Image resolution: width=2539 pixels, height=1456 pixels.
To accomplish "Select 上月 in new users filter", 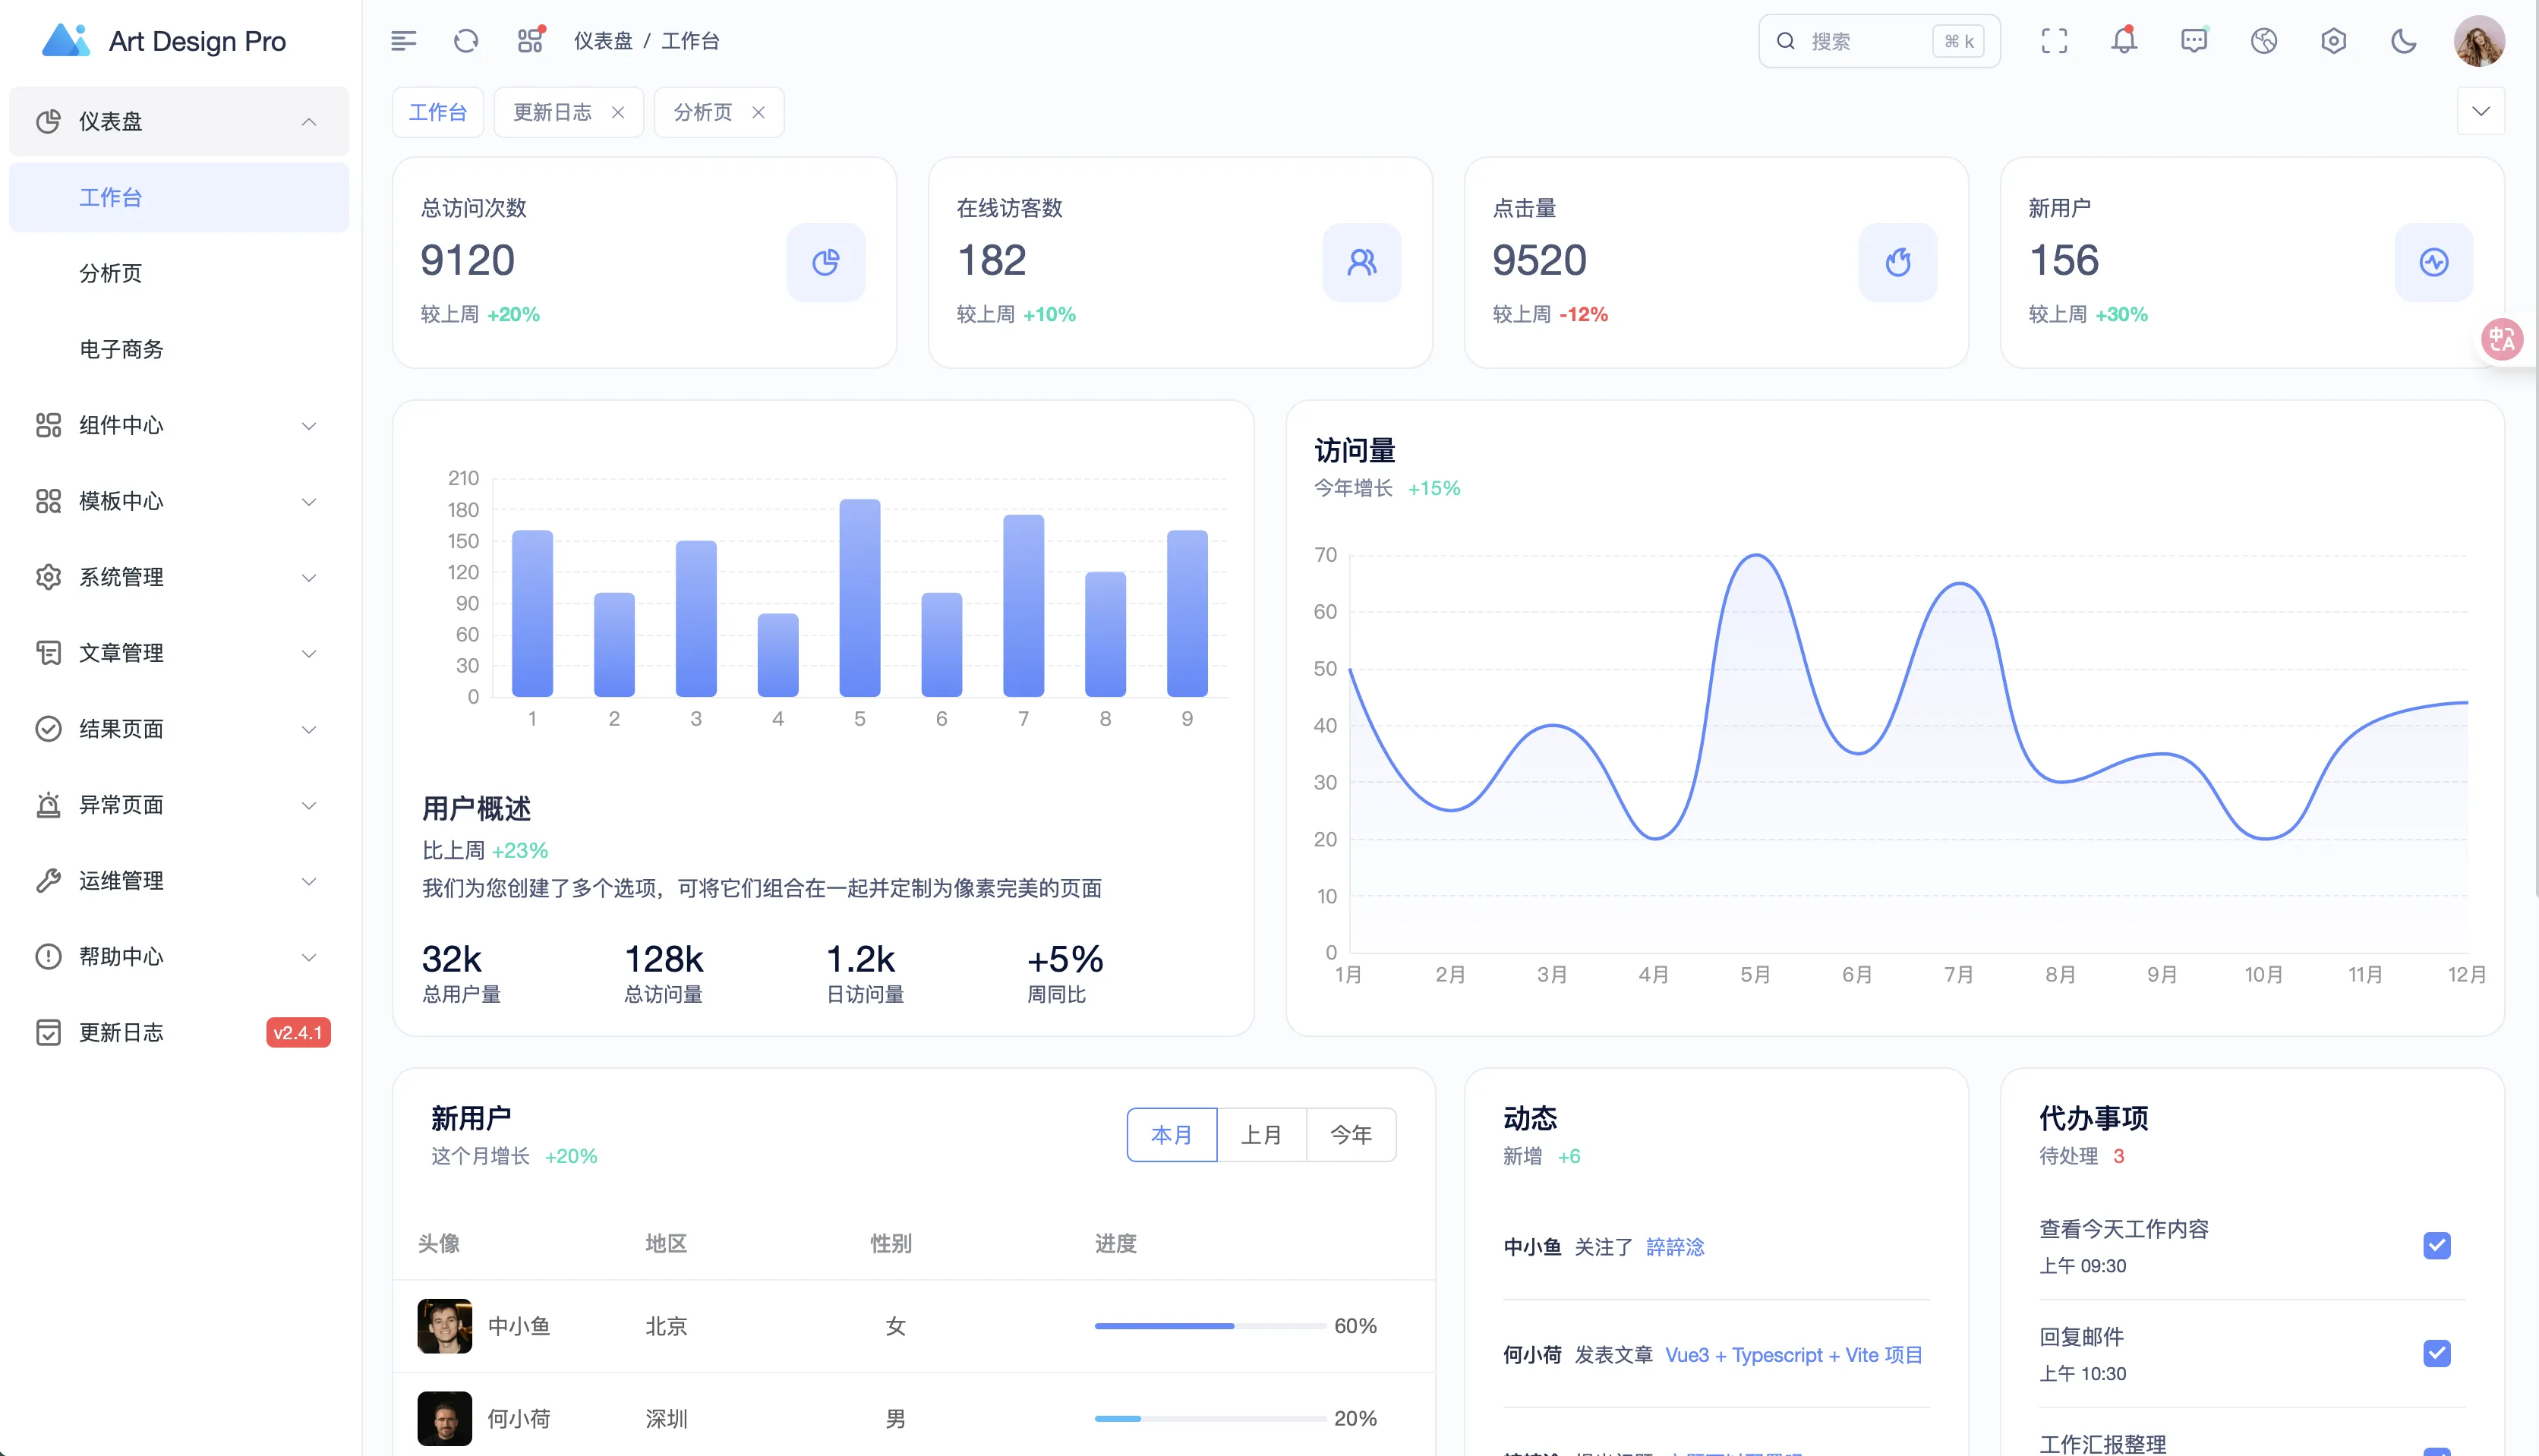I will pyautogui.click(x=1261, y=1135).
